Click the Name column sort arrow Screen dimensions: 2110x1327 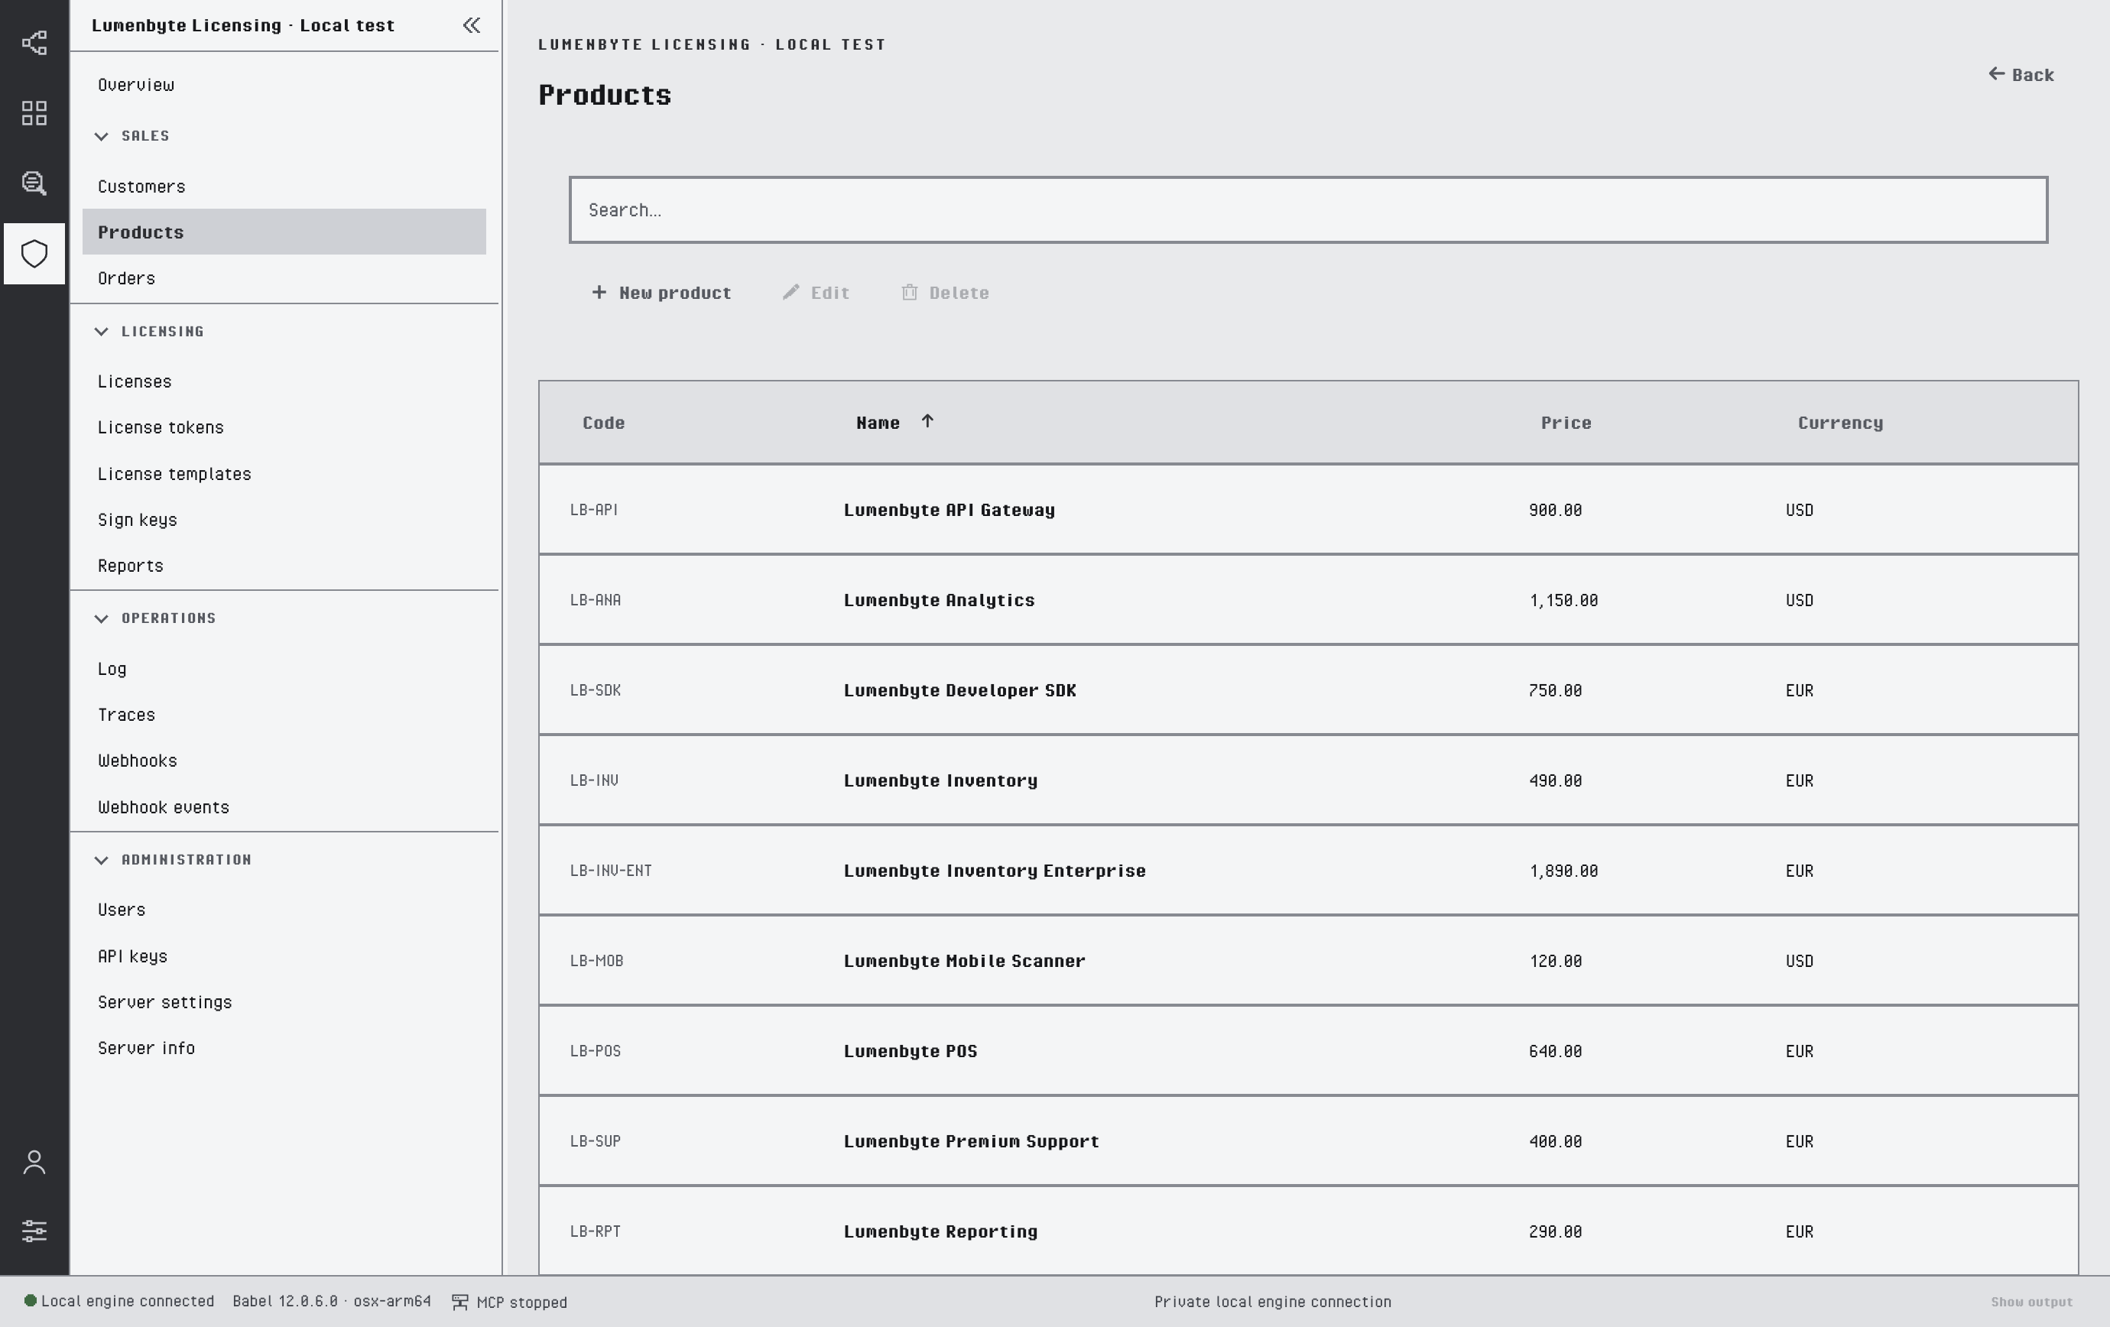click(927, 421)
